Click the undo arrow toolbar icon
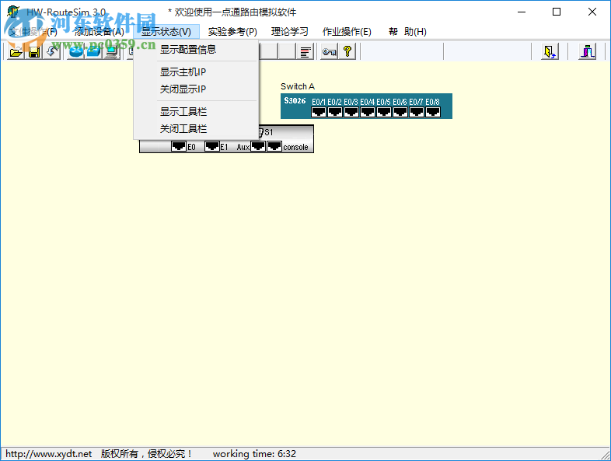Image resolution: width=611 pixels, height=461 pixels. click(x=52, y=51)
